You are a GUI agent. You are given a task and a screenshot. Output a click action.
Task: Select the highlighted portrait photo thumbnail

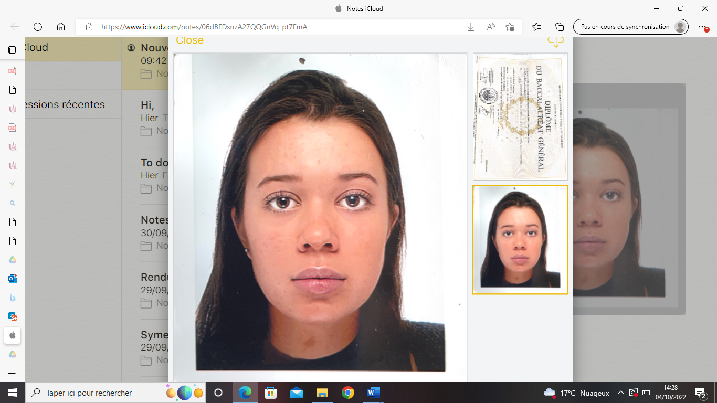click(520, 239)
